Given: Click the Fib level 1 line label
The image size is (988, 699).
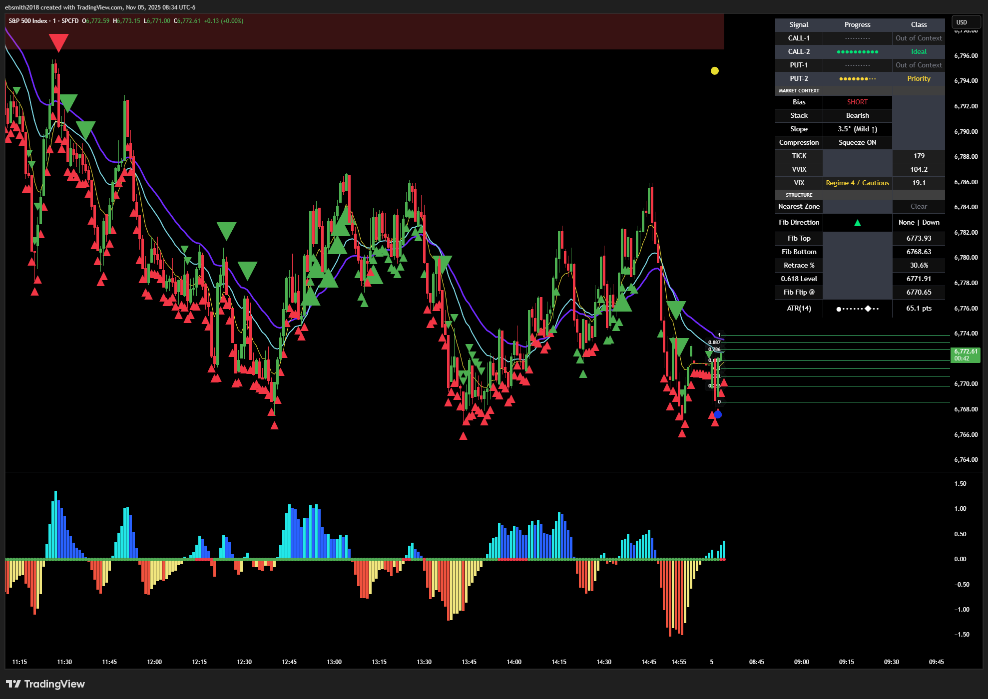Looking at the screenshot, I should point(719,335).
